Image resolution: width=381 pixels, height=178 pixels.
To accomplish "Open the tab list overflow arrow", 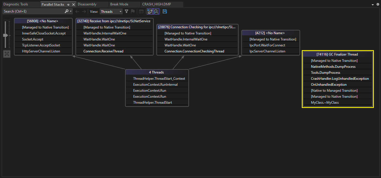I will (373, 5).
